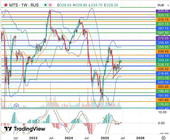Click the 176.00 price label
Image resolution: width=170 pixels, height=140 pixels.
click(163, 104)
